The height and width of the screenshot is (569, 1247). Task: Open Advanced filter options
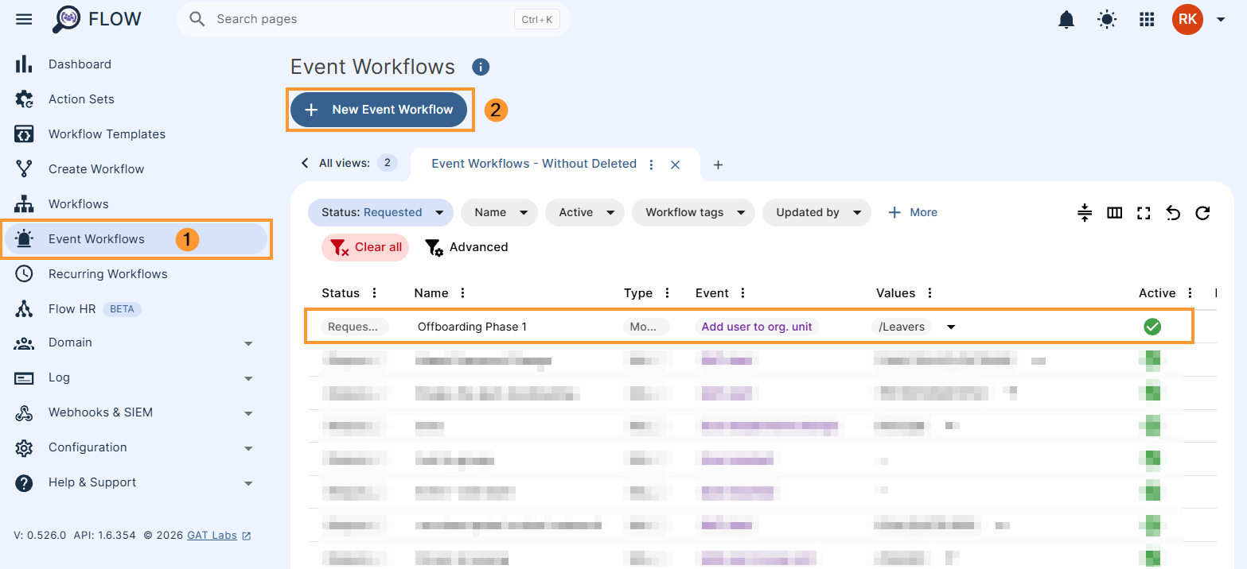466,247
